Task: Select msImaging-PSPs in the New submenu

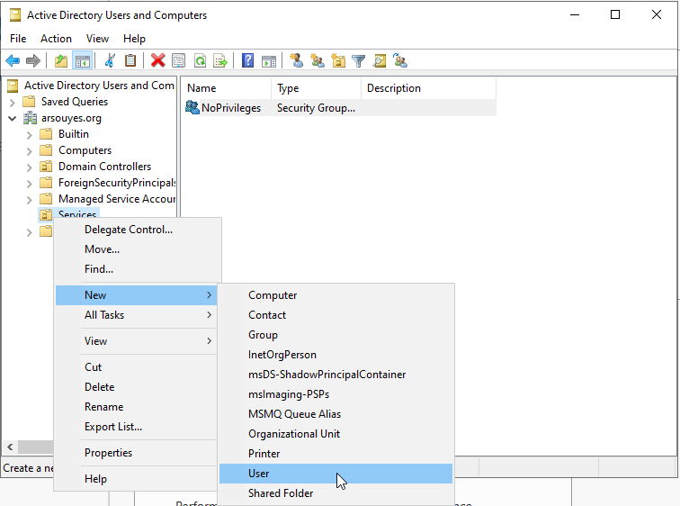Action: 336,394
